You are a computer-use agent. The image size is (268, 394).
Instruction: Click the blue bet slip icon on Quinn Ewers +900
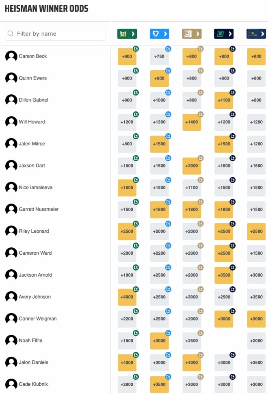click(x=168, y=71)
